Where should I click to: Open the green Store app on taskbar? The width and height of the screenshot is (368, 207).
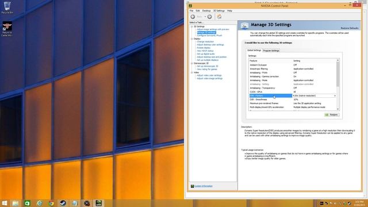tap(28, 203)
